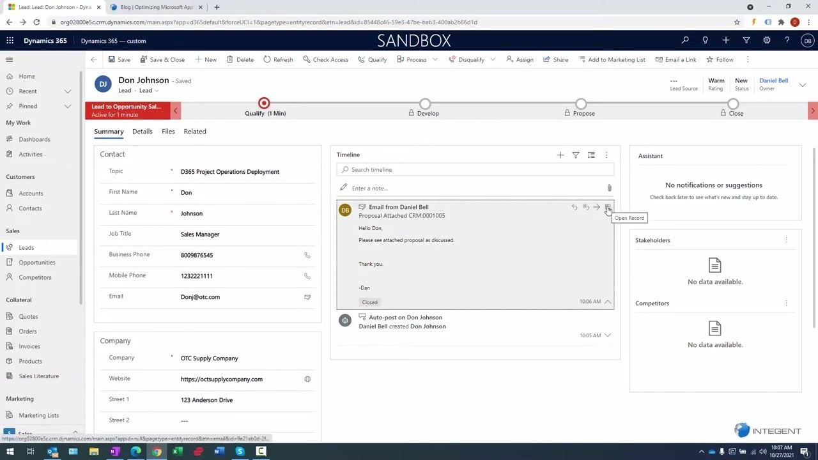The image size is (818, 460).
Task: Open the timeline filter funnel
Action: (x=575, y=155)
